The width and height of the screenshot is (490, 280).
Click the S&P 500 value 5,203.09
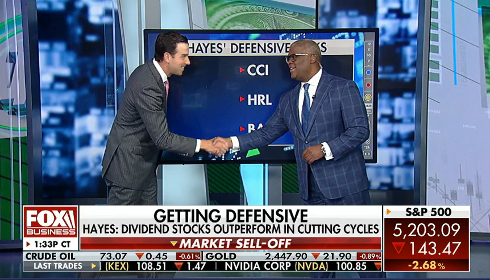[426, 230]
